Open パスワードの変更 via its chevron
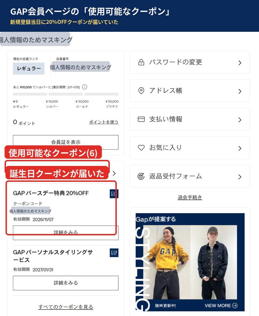This screenshot has width=259, height=316. (x=240, y=63)
